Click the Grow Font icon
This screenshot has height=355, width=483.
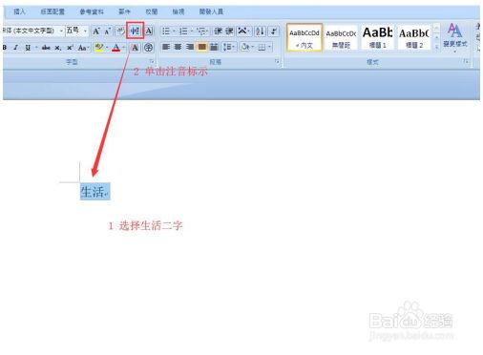(96, 31)
